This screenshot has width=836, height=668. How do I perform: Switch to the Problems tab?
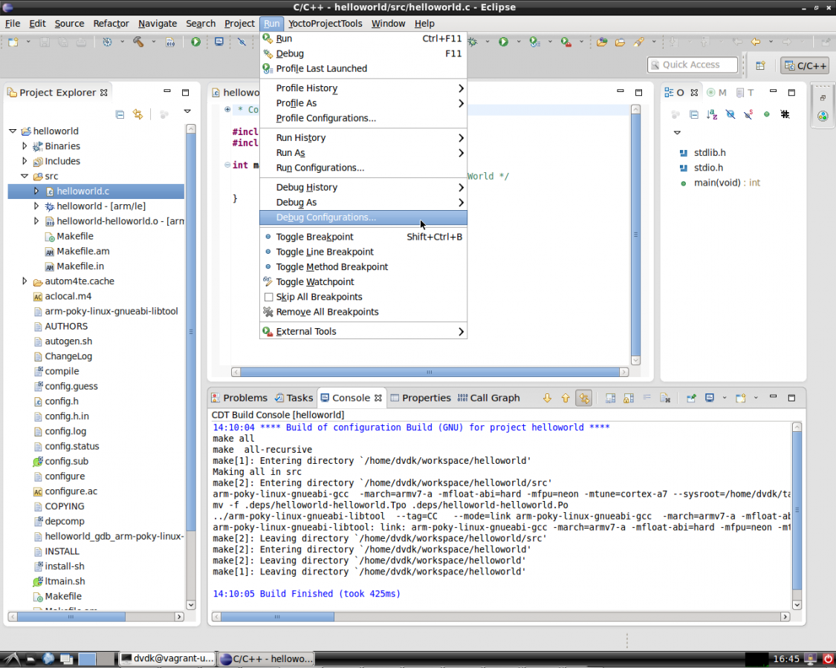point(239,398)
